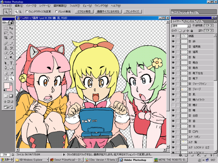Select the Notes tool
This screenshot has height=163, width=218.
coord(6,74)
